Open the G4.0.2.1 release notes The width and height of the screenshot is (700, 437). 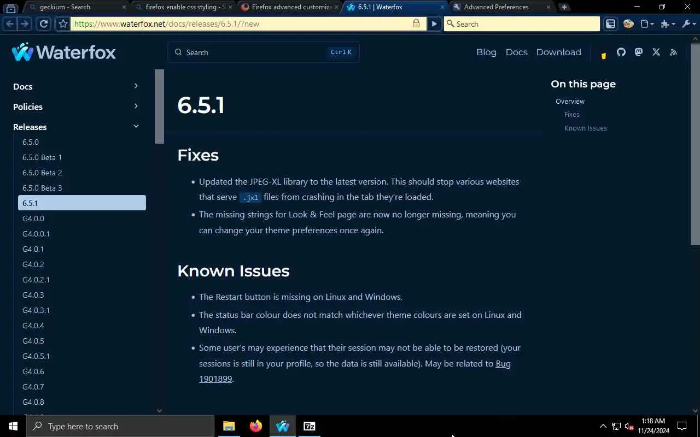coord(82,280)
